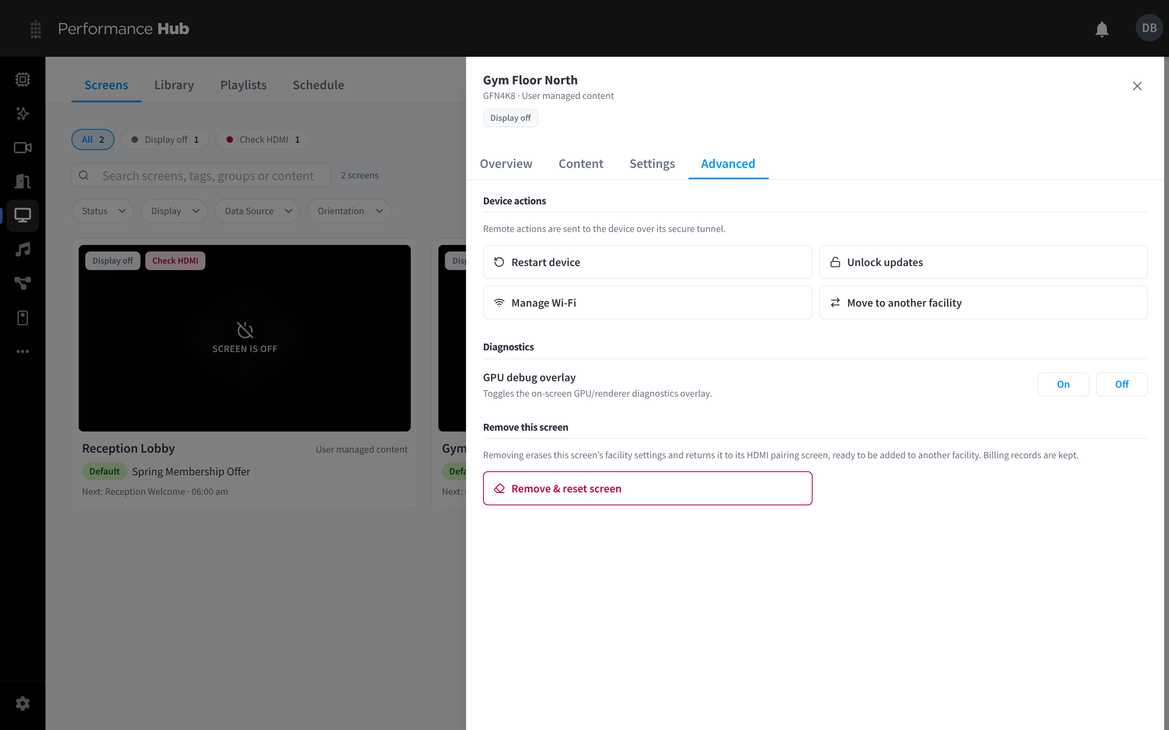Viewport: 1169px width, 730px height.
Task: Select the monitor screens sidebar icon
Action: coord(23,215)
